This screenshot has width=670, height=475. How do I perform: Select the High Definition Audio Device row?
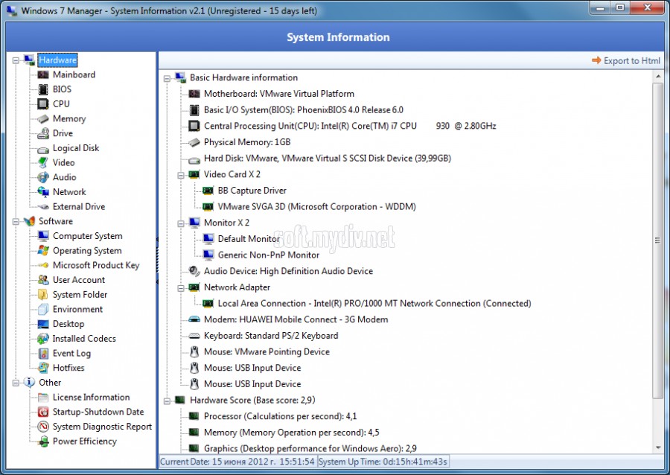pos(288,271)
